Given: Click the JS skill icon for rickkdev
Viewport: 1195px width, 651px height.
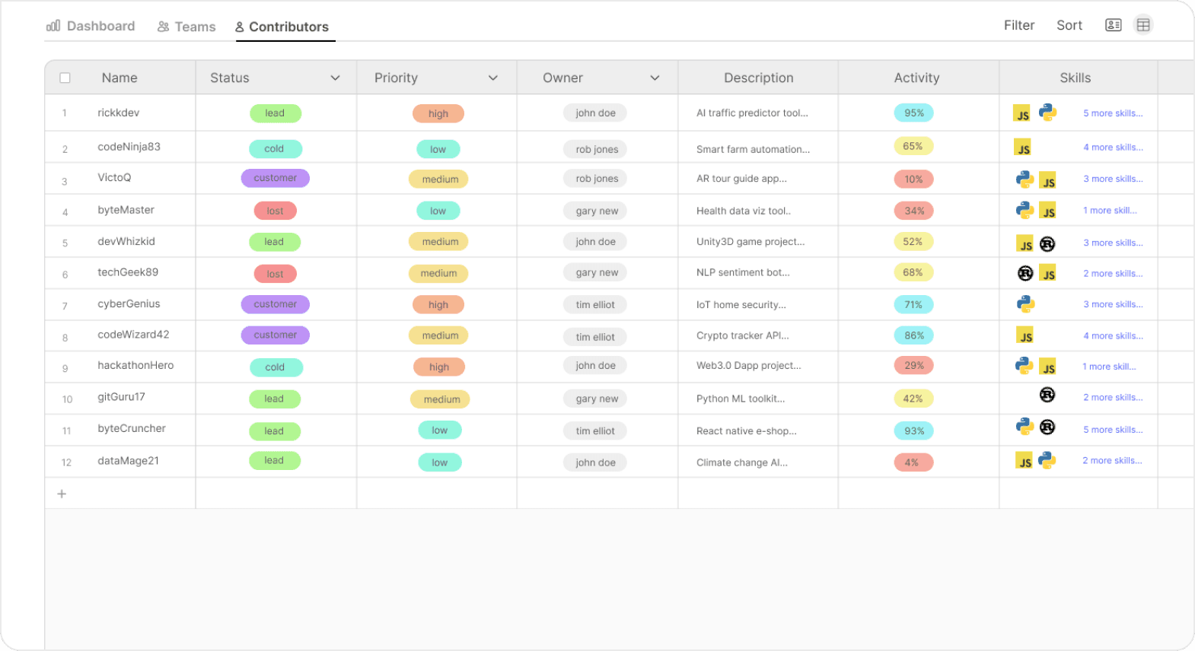Looking at the screenshot, I should (1022, 114).
